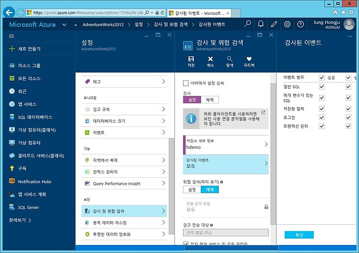The image size is (359, 253).
Task: Click 취소 cancel X icon
Action: point(210,62)
